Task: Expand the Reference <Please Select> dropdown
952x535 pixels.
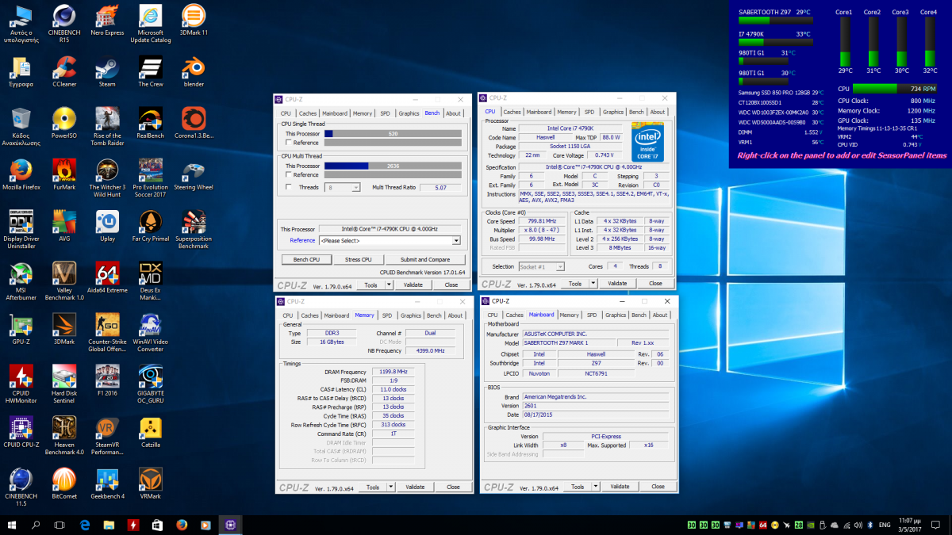Action: tap(390, 241)
